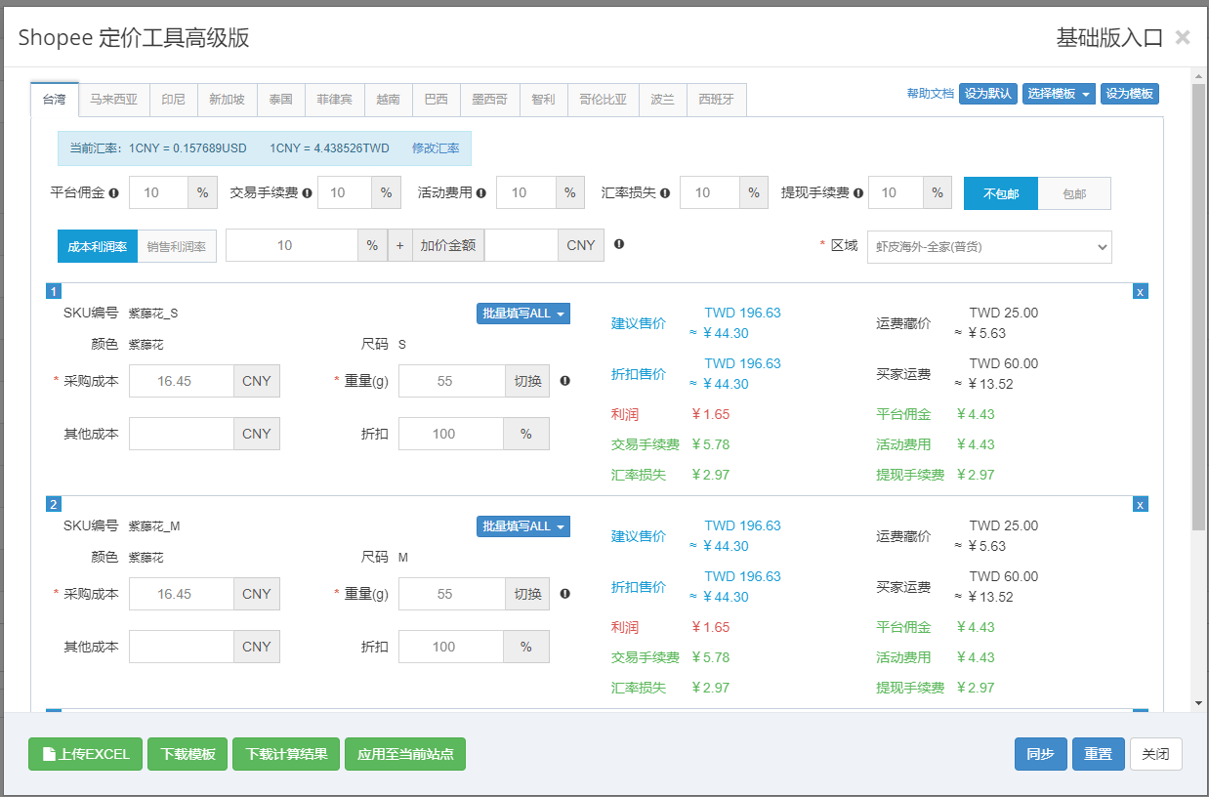The width and height of the screenshot is (1209, 797).
Task: Switch to 墨西哥 site tab
Action: 490,100
